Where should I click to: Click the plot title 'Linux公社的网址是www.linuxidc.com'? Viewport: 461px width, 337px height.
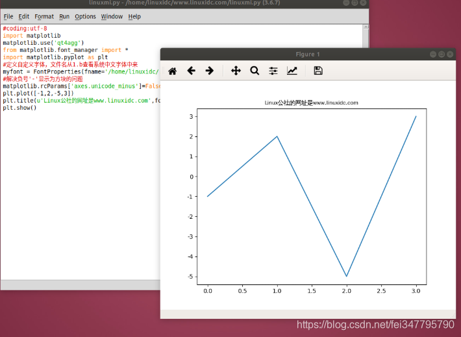point(312,103)
